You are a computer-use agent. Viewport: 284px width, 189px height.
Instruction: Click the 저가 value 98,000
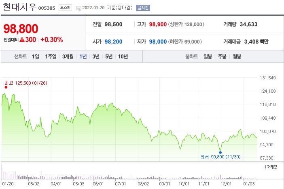pyautogui.click(x=158, y=42)
